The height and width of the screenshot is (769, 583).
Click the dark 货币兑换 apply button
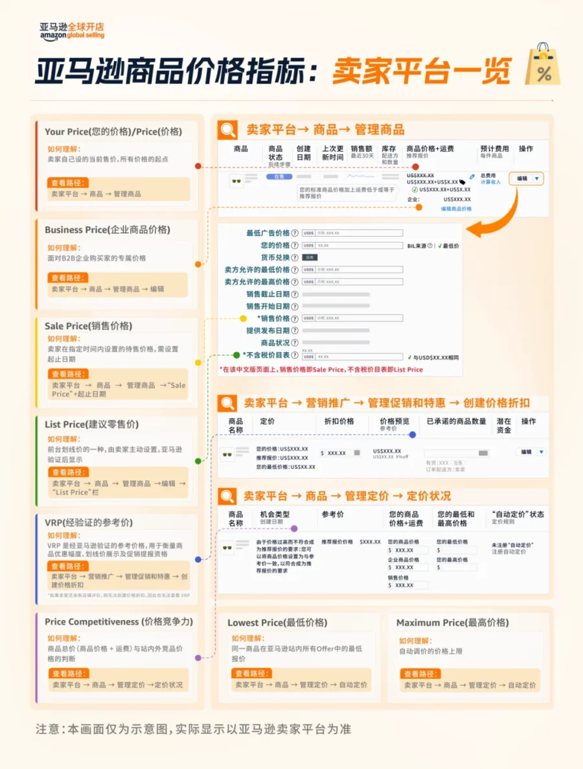click(310, 257)
